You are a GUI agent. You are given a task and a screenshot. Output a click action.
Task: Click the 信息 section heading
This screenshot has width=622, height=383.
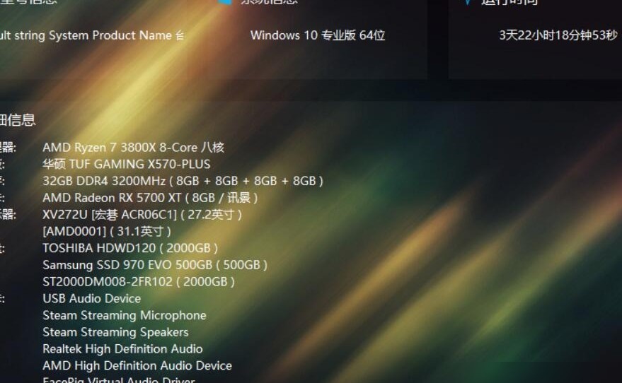coord(18,119)
